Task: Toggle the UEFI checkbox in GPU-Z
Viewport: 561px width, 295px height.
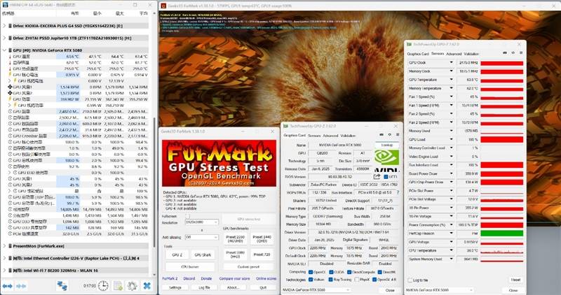Action: [x=386, y=177]
